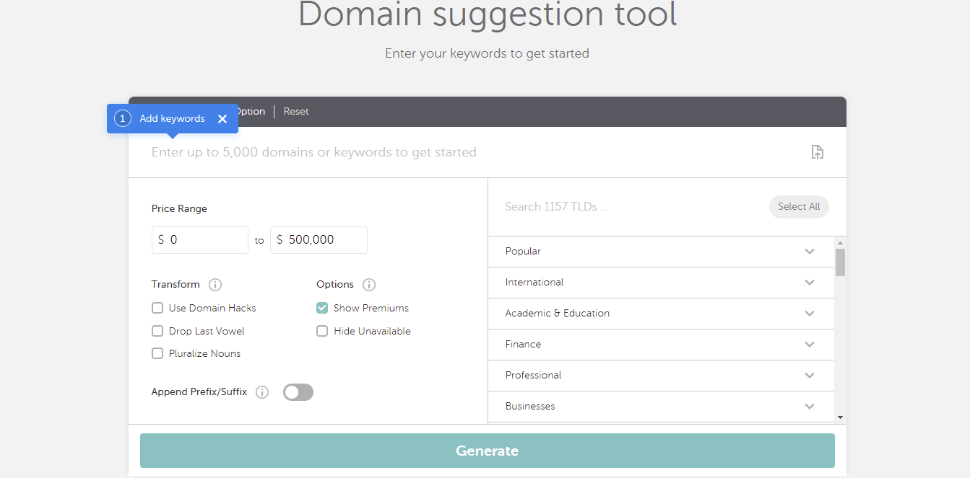
Task: Click the keywords entry field
Action: coord(433,152)
